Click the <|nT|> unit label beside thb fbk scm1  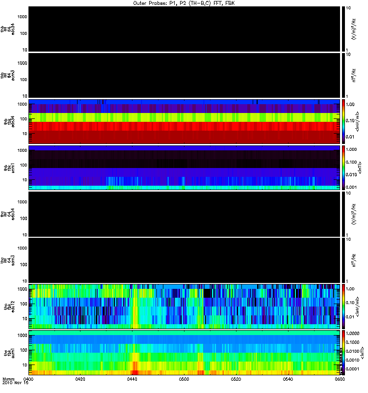click(360, 168)
